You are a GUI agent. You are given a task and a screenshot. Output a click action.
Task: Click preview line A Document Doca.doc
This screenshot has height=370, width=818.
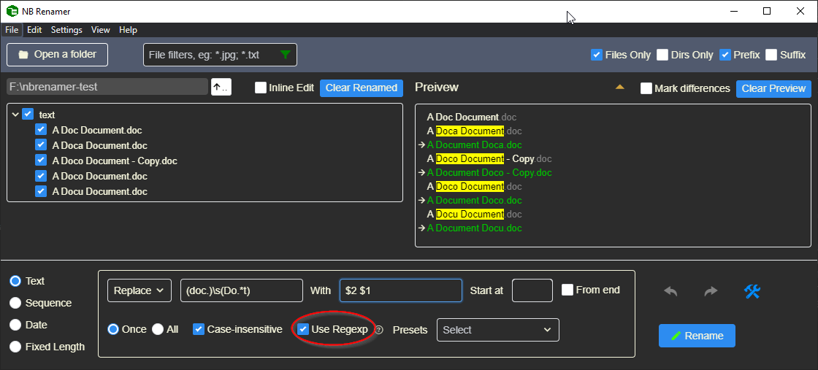pyautogui.click(x=474, y=145)
